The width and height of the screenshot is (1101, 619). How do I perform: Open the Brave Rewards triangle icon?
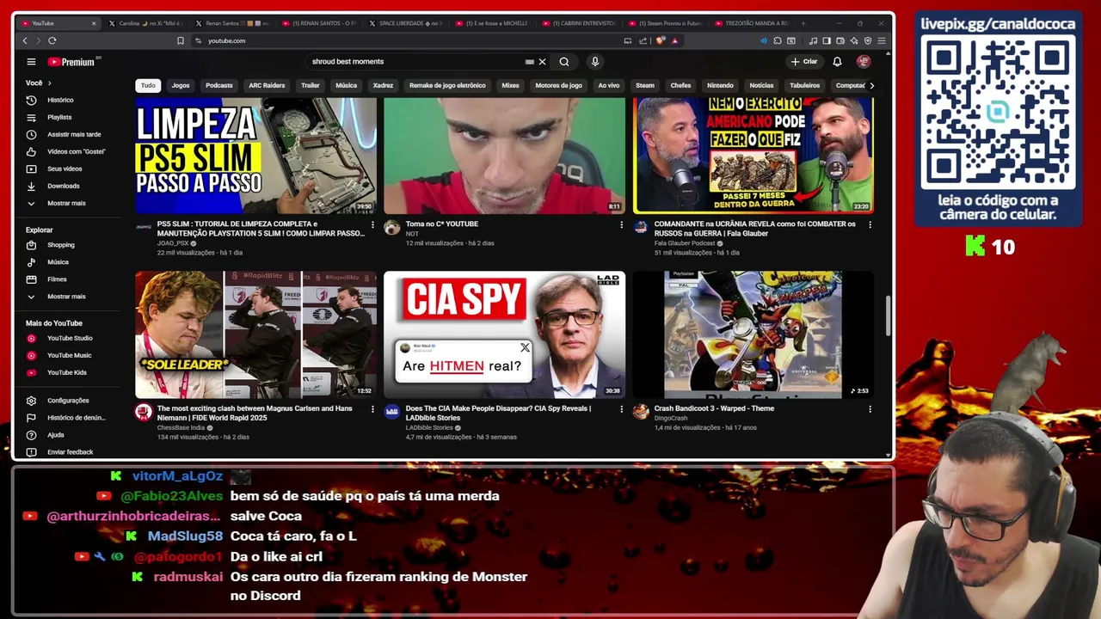click(674, 40)
